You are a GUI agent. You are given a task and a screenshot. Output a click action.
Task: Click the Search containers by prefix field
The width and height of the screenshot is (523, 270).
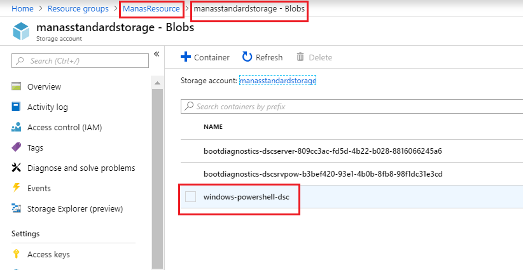(x=350, y=107)
